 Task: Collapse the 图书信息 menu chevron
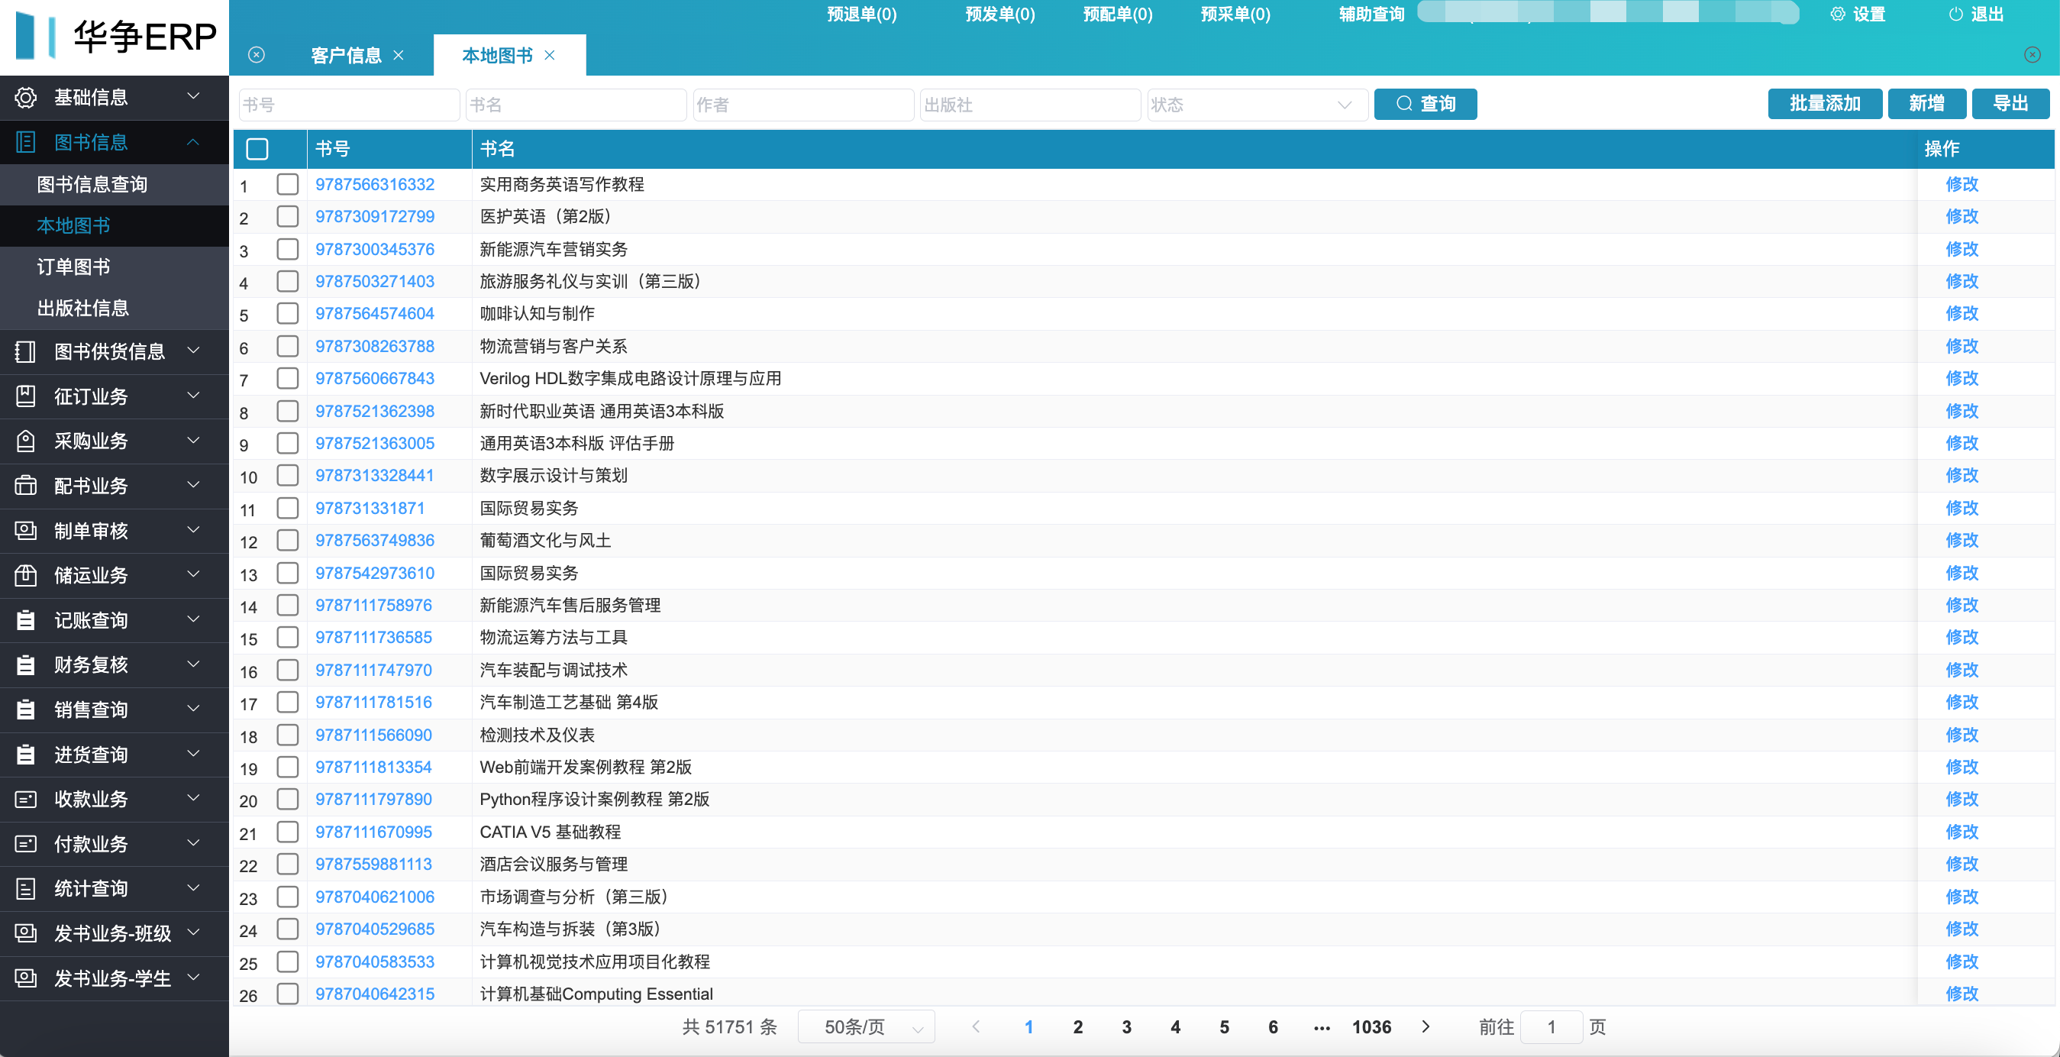tap(193, 142)
